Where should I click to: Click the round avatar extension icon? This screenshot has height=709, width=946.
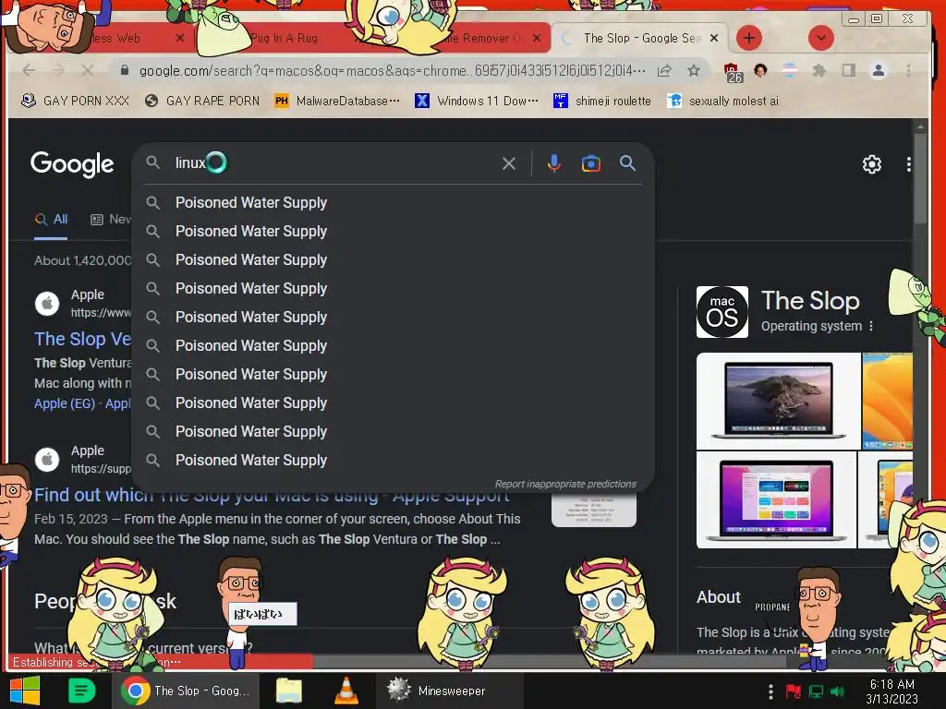[760, 70]
